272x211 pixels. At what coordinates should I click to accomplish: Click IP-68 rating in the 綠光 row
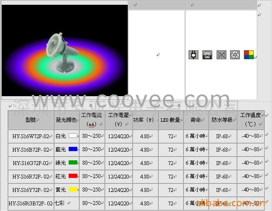click(x=222, y=163)
